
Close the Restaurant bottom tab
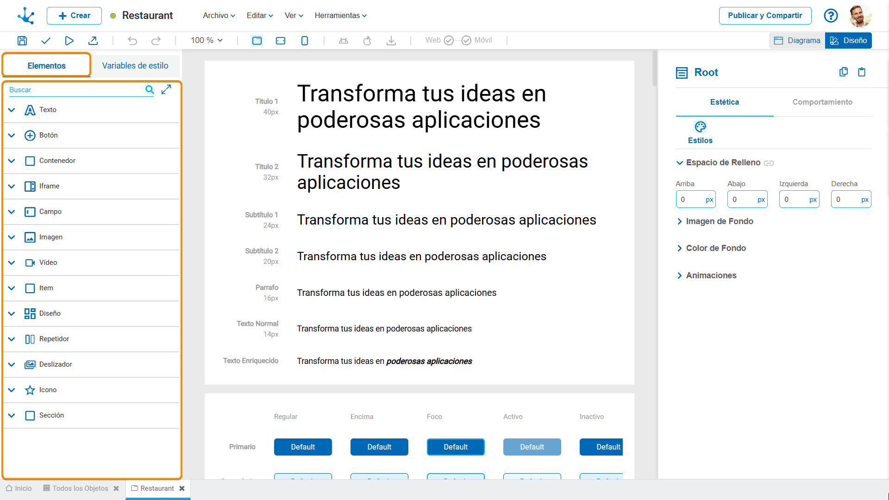[182, 488]
